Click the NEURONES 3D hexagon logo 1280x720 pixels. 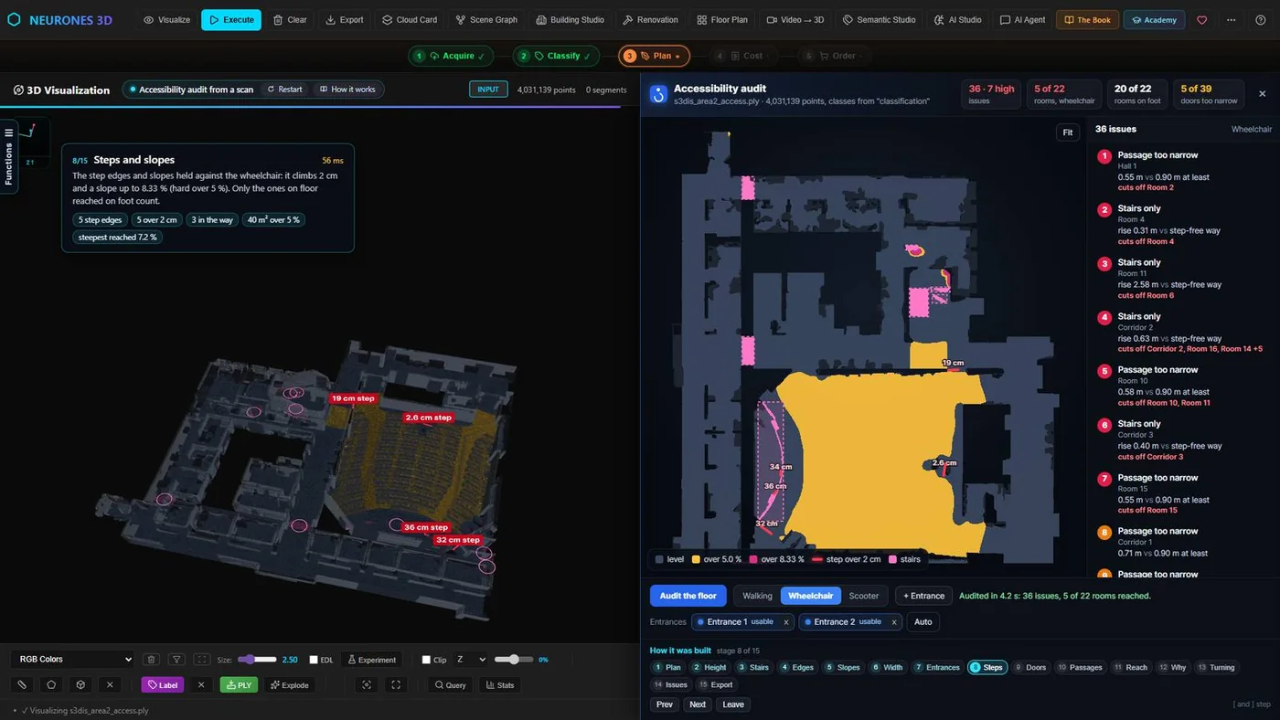14,19
